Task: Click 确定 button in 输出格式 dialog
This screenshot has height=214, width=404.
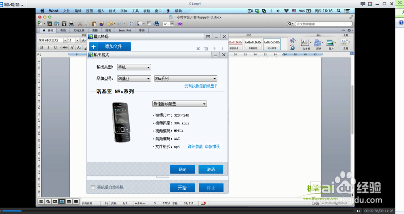Action: (183, 170)
